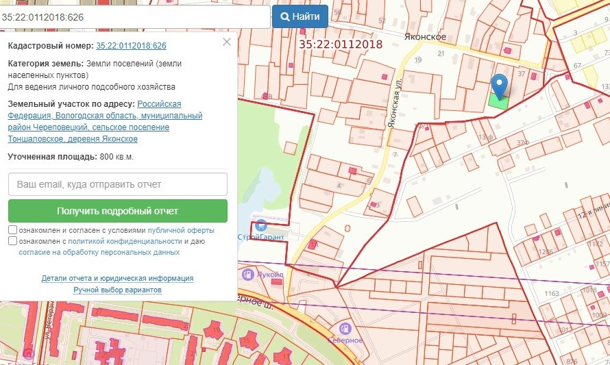Expand Детали отчета и юридическая информация

coord(117,279)
